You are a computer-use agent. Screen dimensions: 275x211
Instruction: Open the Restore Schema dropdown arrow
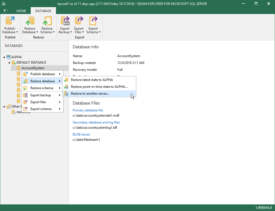pyautogui.click(x=54, y=32)
